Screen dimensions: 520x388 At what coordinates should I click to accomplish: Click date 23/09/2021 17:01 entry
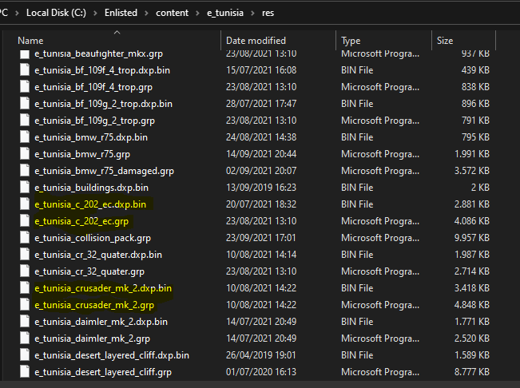click(260, 238)
